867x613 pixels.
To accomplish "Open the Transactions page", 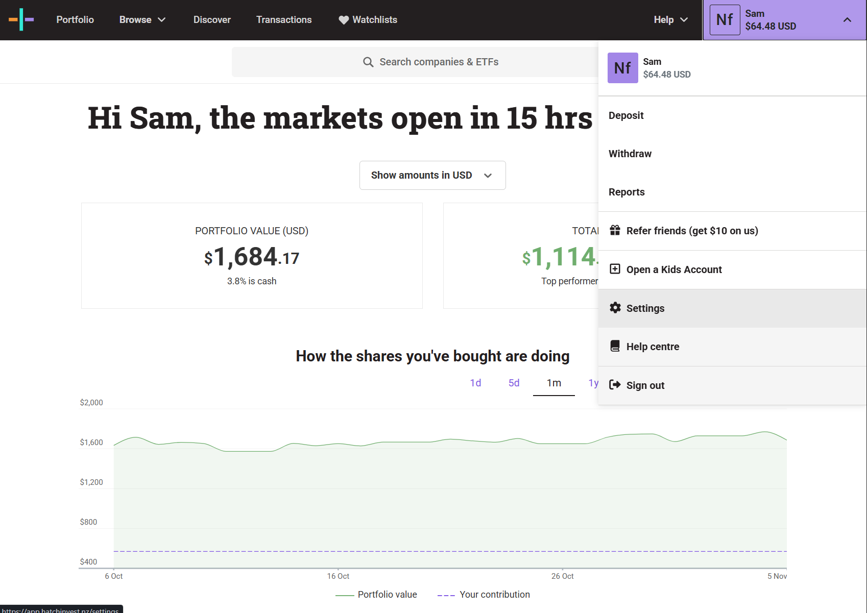I will point(284,20).
